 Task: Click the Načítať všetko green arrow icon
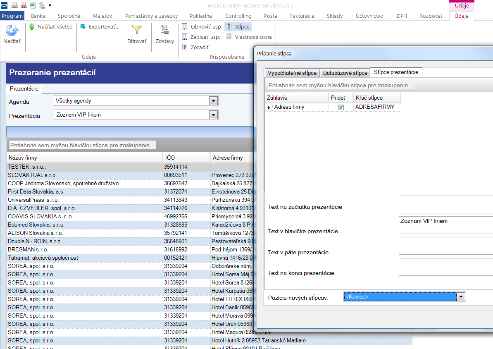[32, 27]
